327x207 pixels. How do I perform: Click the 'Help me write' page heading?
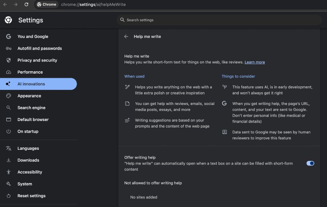click(x=147, y=37)
